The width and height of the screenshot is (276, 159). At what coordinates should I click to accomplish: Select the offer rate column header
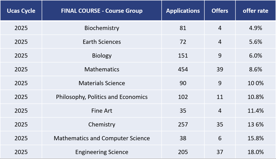click(256, 11)
